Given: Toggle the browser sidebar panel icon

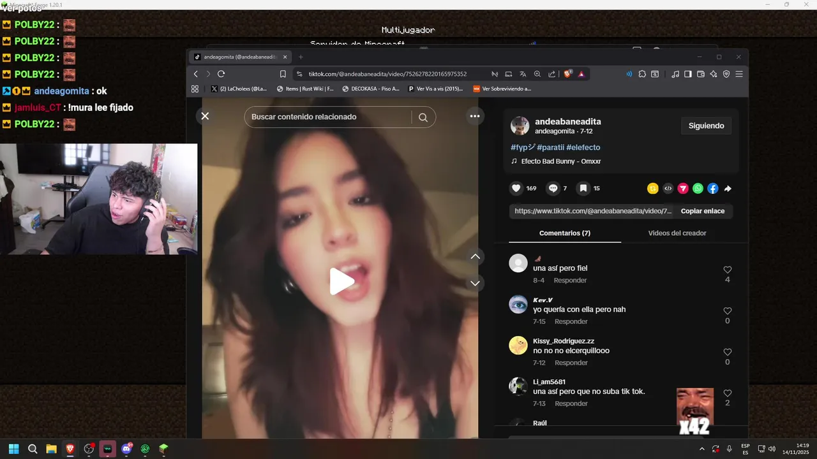Looking at the screenshot, I should 687,74.
